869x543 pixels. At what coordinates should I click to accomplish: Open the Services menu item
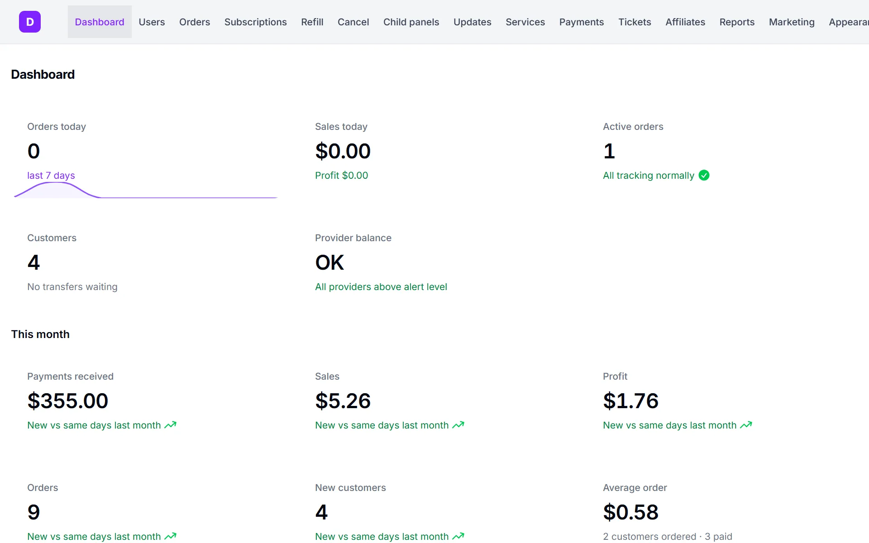(525, 22)
